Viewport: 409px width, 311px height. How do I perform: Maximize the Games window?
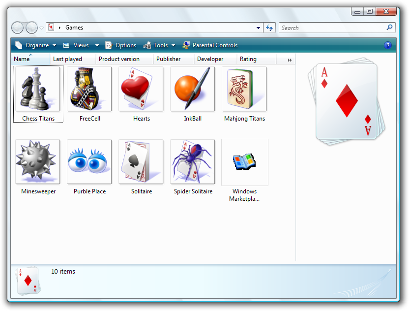369,11
